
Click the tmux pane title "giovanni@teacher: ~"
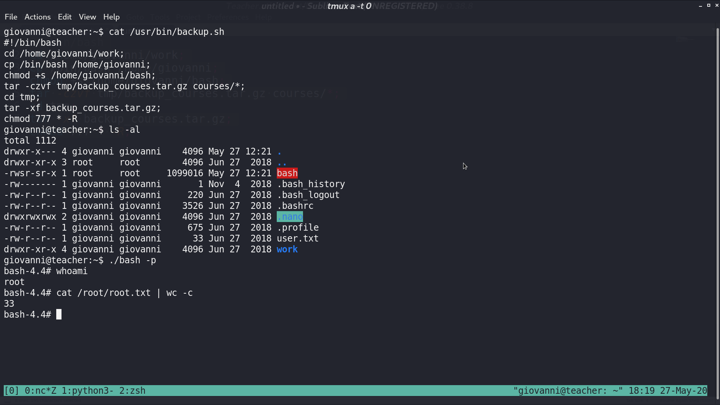coord(568,391)
